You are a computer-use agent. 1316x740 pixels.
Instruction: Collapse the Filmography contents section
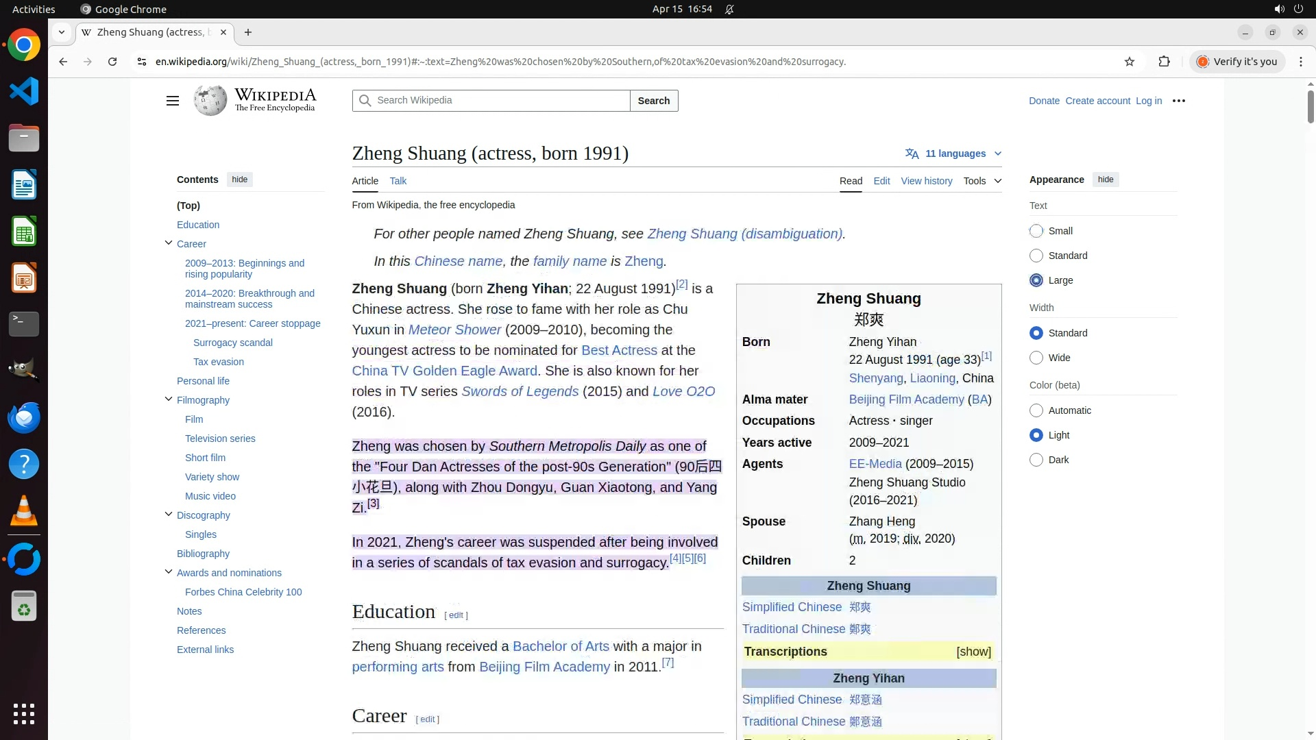(x=169, y=399)
